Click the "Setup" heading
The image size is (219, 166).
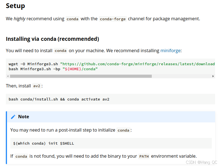[15, 6]
